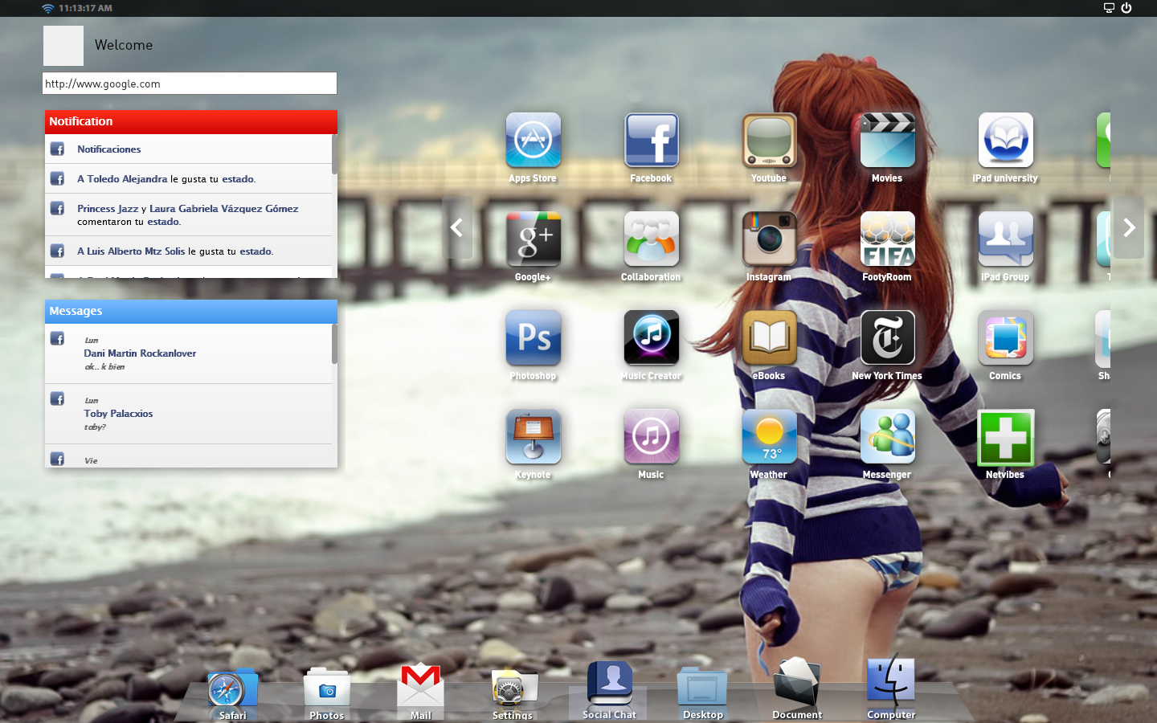
Task: Click the Wi-Fi icon in top bar
Action: click(47, 8)
